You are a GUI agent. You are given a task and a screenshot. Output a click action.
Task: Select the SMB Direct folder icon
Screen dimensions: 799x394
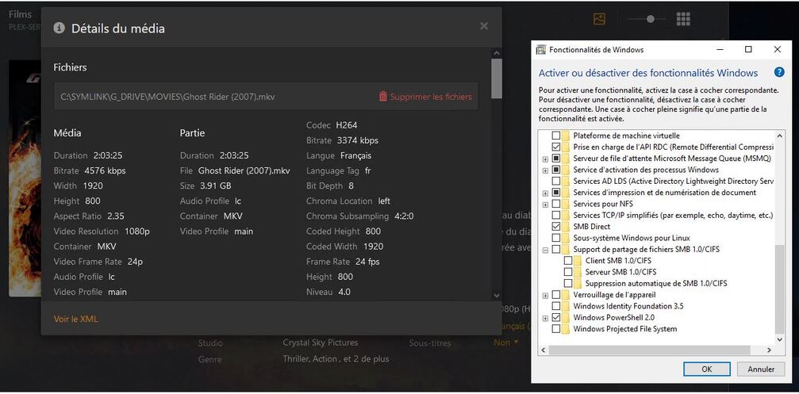[x=566, y=226]
